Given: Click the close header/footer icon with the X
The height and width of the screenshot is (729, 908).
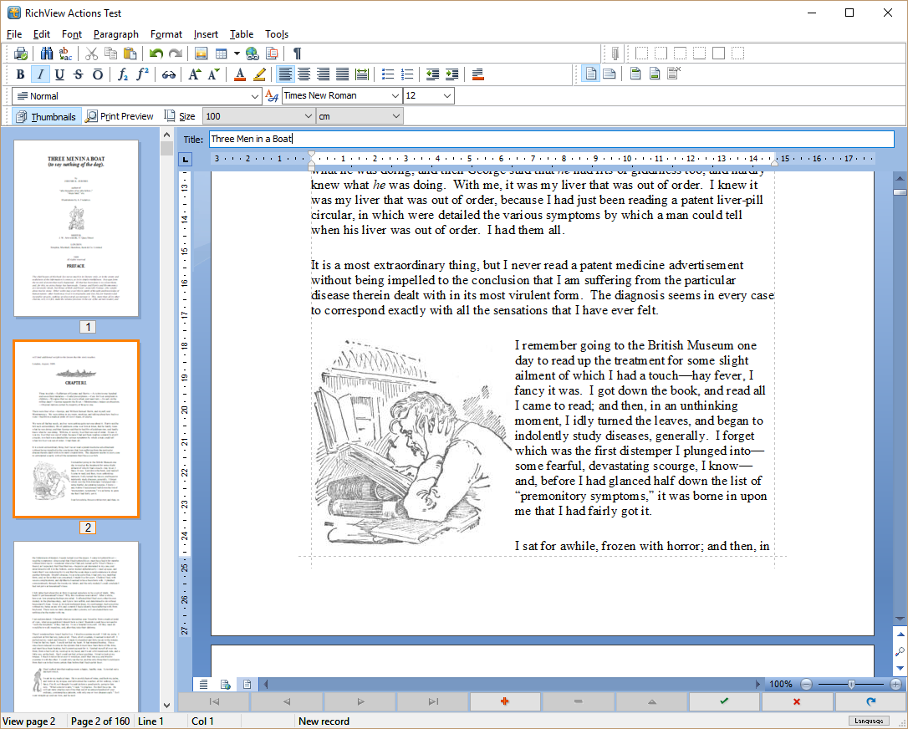Looking at the screenshot, I should pyautogui.click(x=674, y=74).
